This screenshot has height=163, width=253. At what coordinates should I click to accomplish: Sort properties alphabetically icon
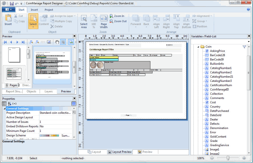tap(9, 104)
